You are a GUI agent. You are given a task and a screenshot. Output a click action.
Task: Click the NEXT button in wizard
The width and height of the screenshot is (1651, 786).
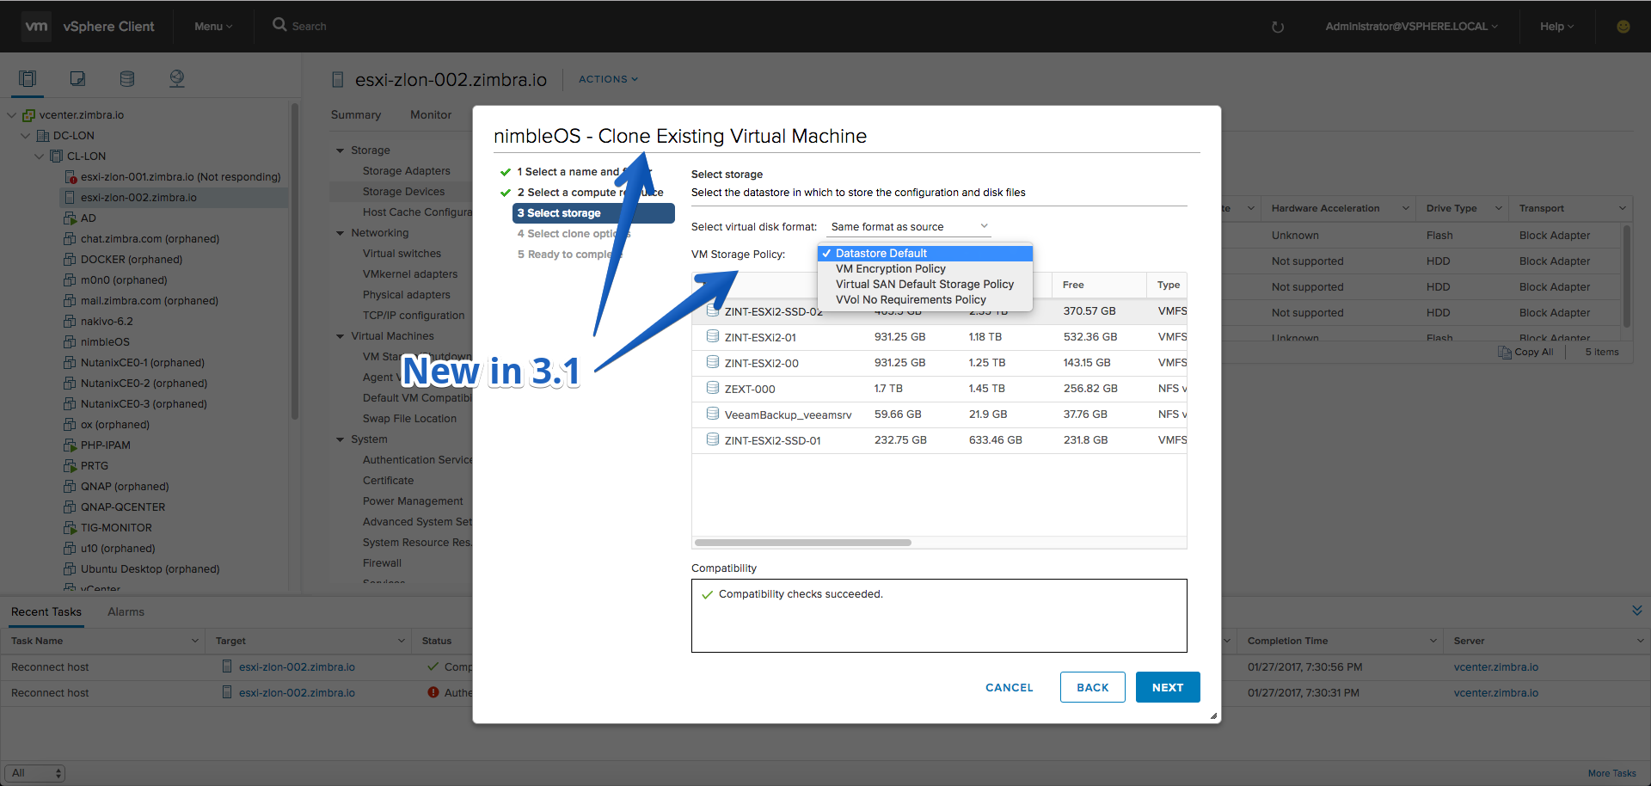[1168, 687]
